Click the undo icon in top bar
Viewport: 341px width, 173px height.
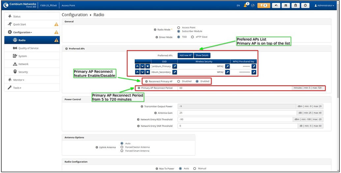[x=276, y=6]
